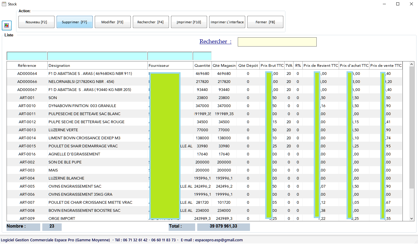This screenshot has height=244, width=418.
Task: Click the vertical scrollbar thumb of the list
Action: click(412, 128)
